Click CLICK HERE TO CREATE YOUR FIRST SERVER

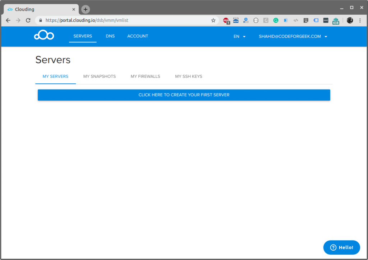[184, 95]
